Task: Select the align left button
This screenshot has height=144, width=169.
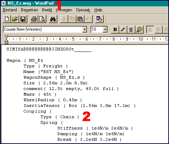Action: 150,30
